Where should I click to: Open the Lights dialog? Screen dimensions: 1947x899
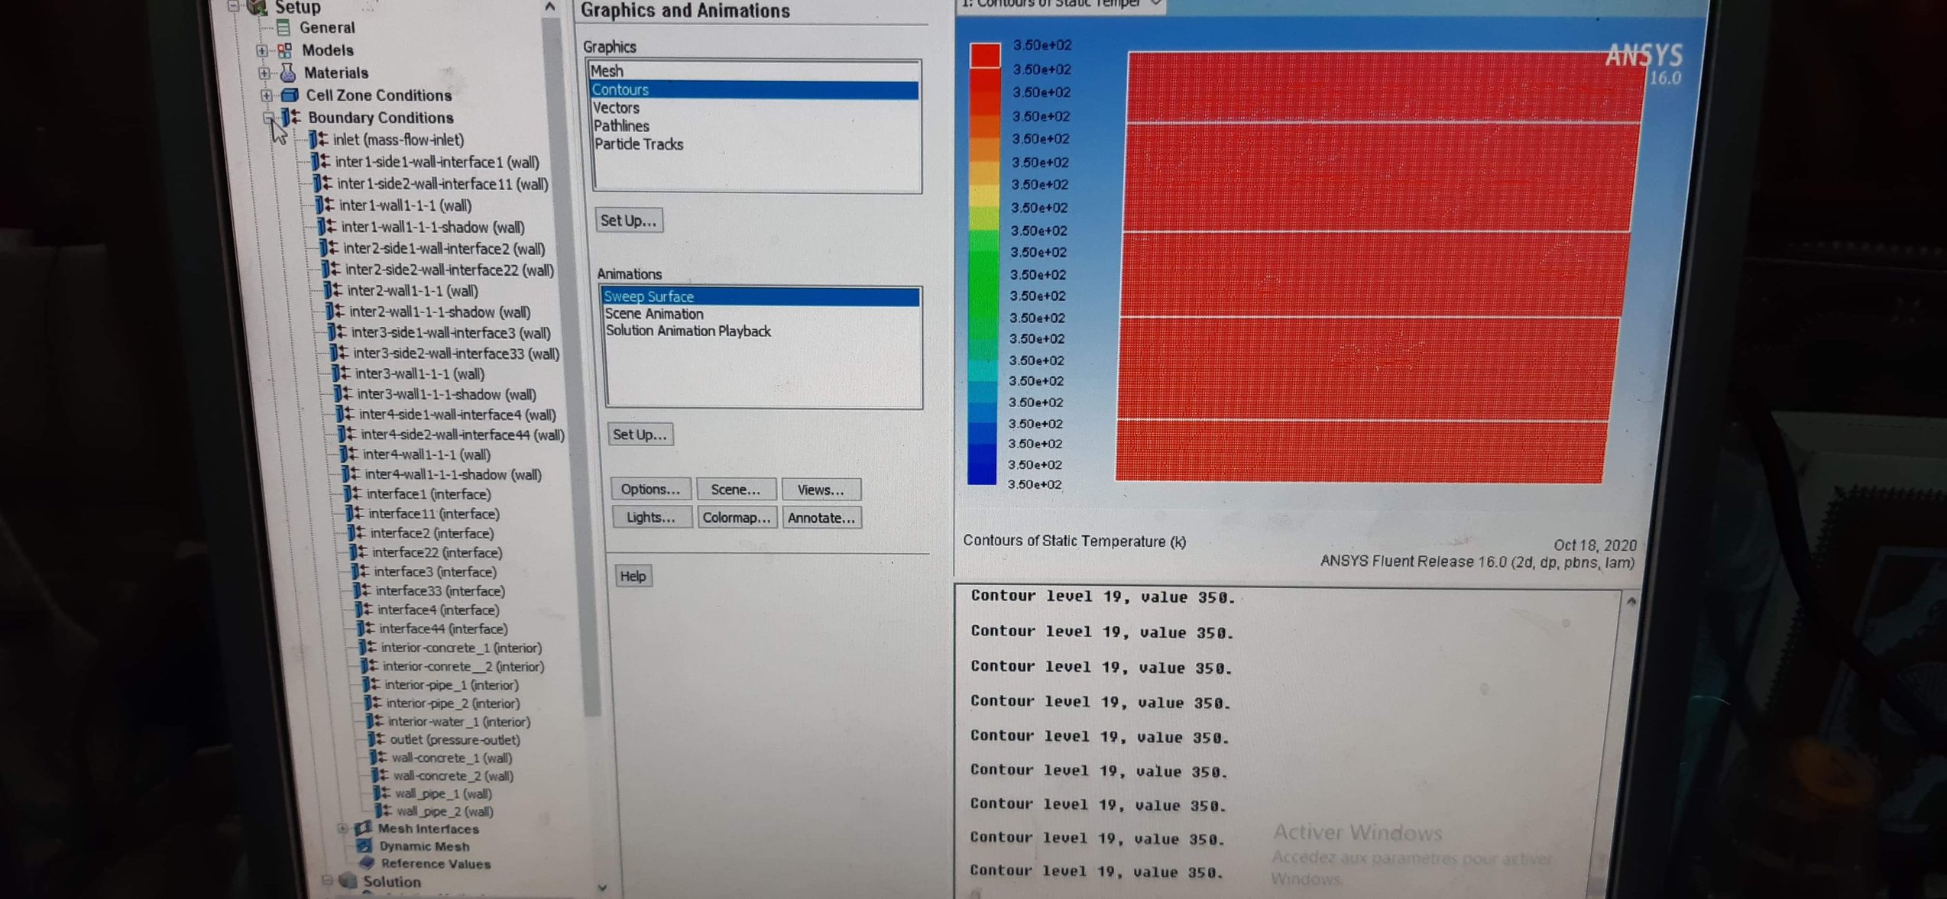pyautogui.click(x=651, y=518)
